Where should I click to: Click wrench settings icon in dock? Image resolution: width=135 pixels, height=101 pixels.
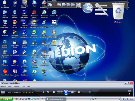click(101, 9)
